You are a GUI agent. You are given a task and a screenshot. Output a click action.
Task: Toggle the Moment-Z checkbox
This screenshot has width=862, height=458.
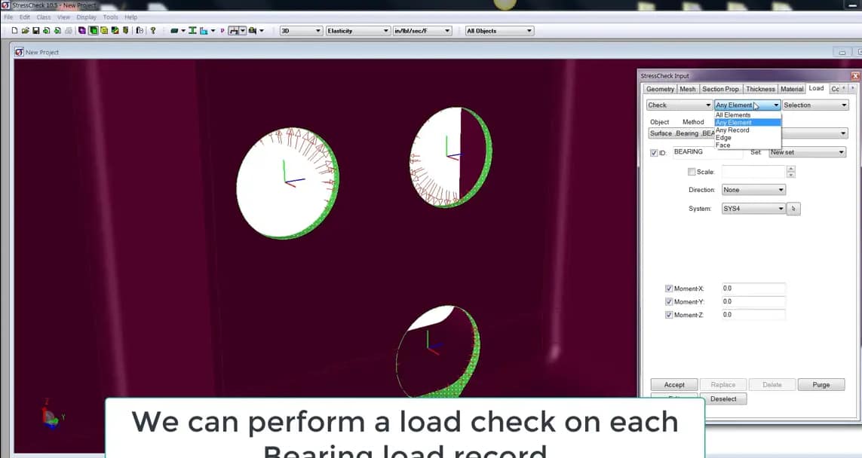(x=668, y=314)
